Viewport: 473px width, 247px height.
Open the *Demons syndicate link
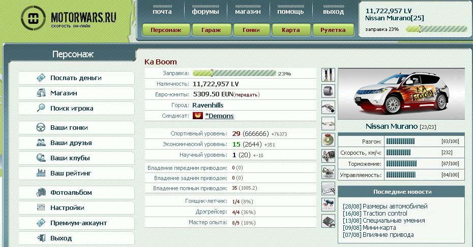219,116
